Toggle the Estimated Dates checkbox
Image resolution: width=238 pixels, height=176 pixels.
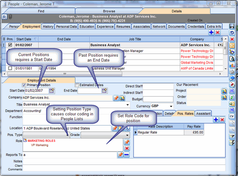click(x=77, y=85)
